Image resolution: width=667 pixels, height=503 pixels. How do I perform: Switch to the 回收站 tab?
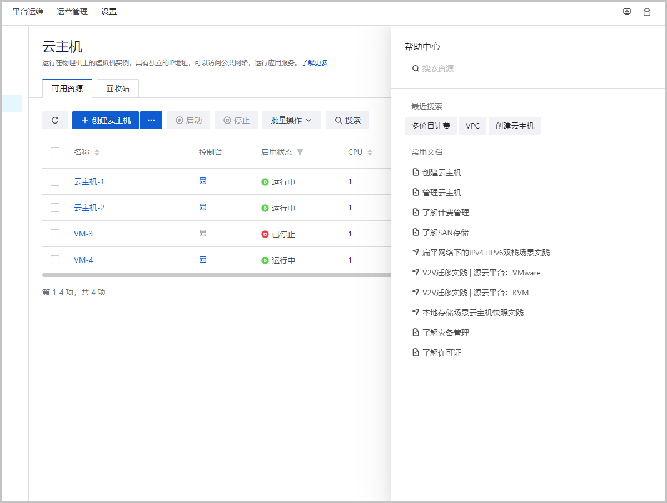coord(118,88)
